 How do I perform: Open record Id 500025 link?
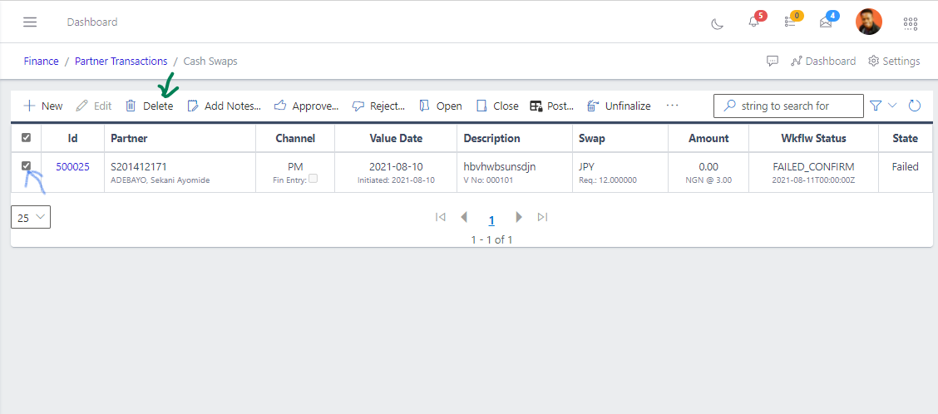pyautogui.click(x=72, y=167)
